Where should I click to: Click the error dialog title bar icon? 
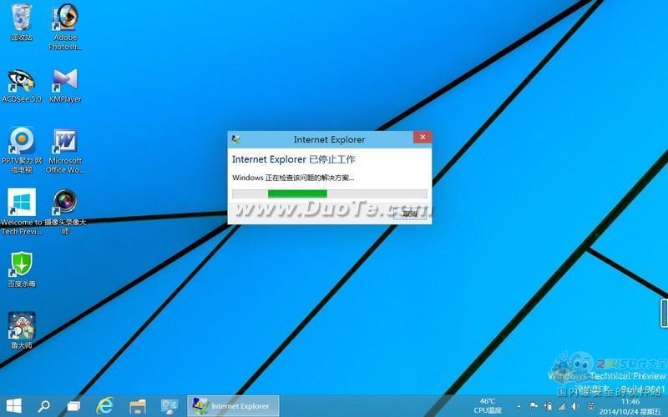pos(235,139)
